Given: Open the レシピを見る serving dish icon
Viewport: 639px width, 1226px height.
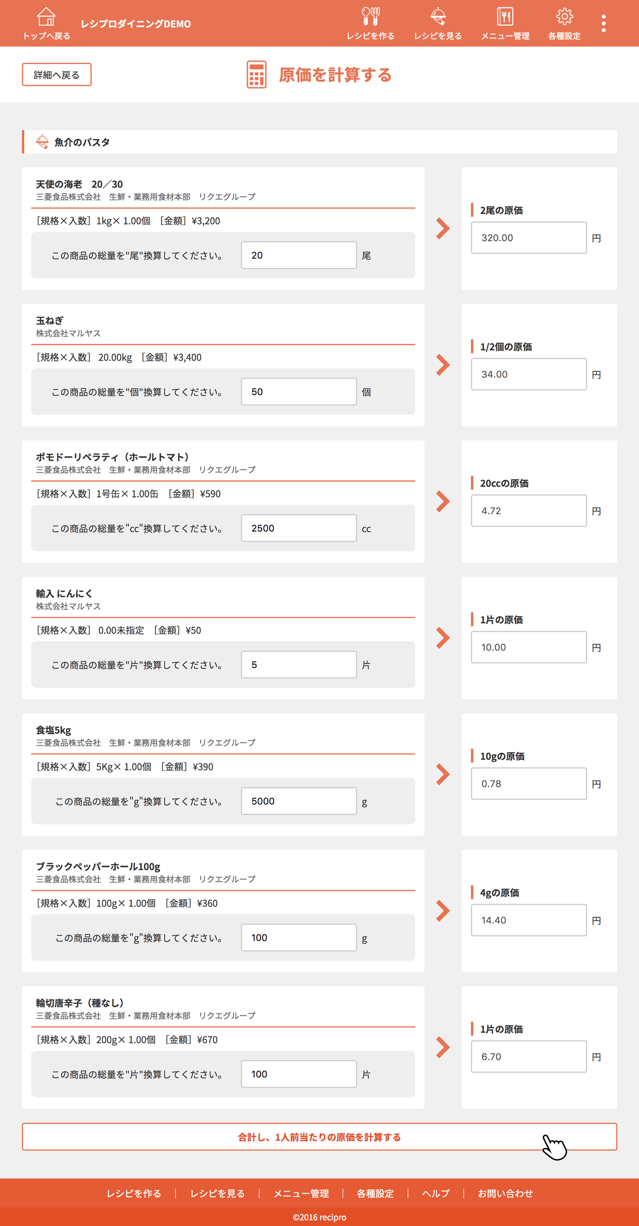Looking at the screenshot, I should [x=438, y=17].
